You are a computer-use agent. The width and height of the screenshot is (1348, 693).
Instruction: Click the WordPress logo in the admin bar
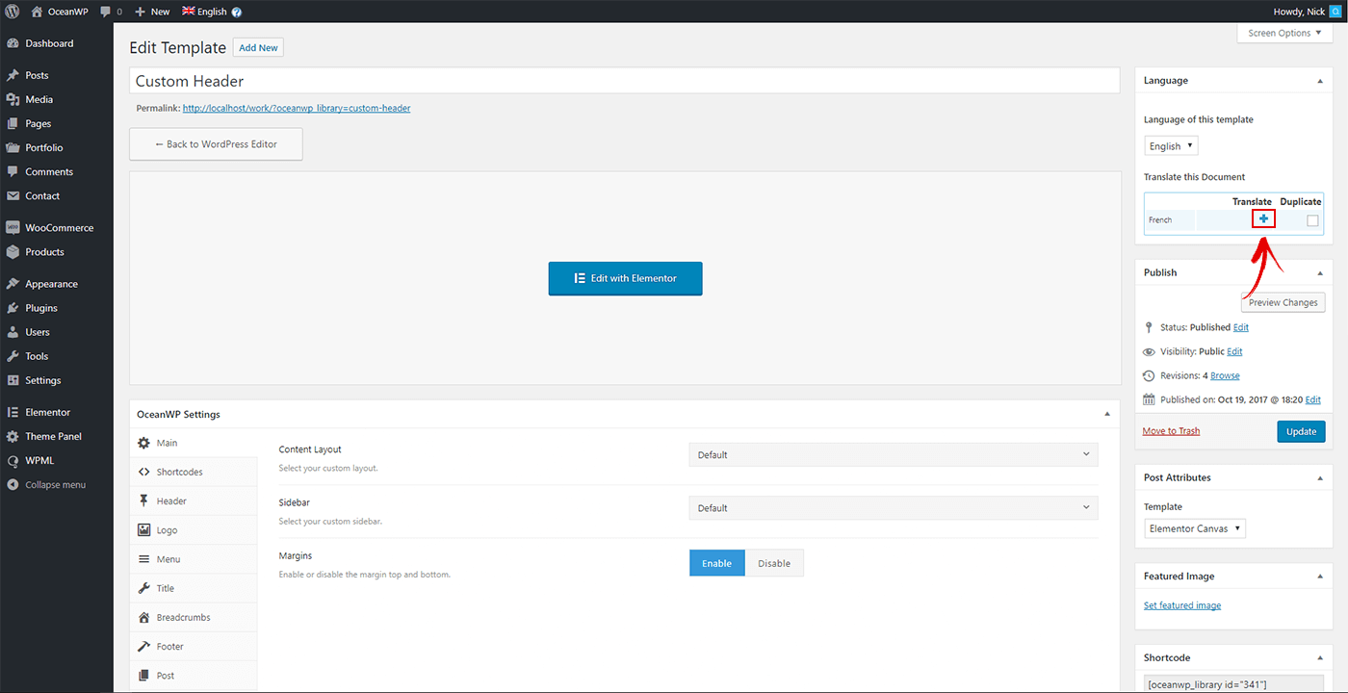click(x=13, y=11)
